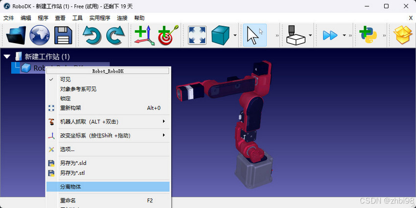Choose 重命名 from context menu
Viewport: 416px width, 208px height.
[108, 201]
